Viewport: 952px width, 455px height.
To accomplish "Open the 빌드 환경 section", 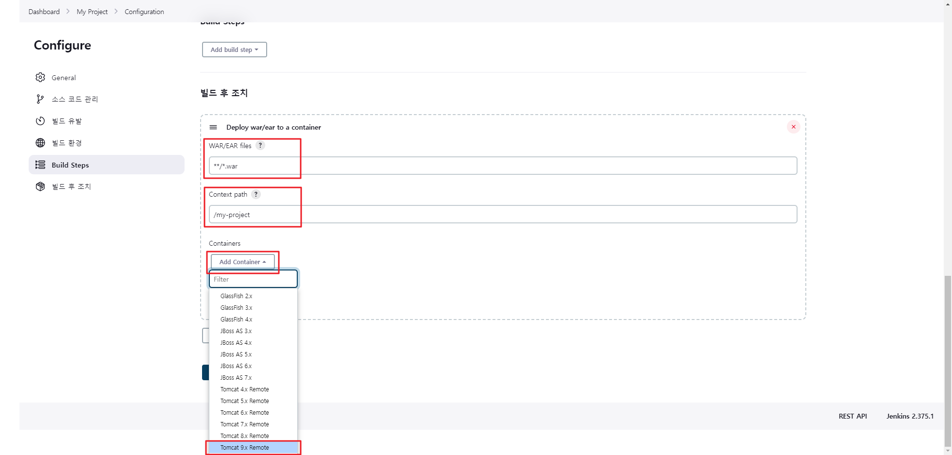I will [x=106, y=143].
